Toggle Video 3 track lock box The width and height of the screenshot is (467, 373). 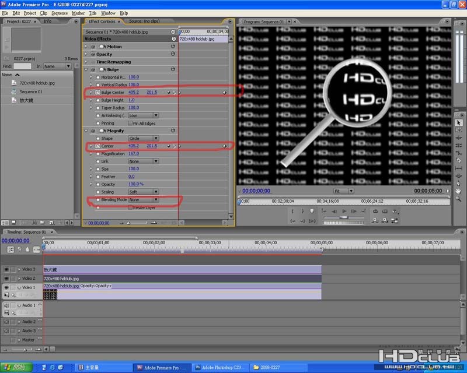pos(13,269)
